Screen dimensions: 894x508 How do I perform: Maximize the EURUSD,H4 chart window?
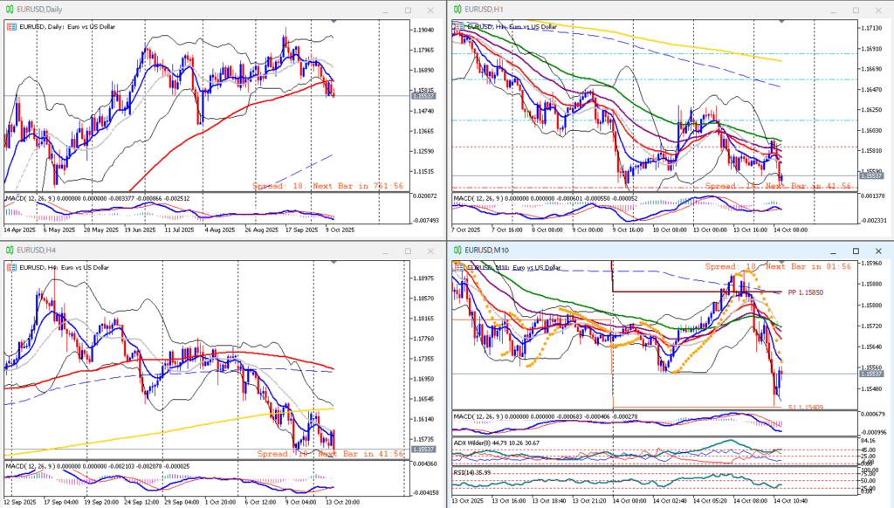pos(407,251)
